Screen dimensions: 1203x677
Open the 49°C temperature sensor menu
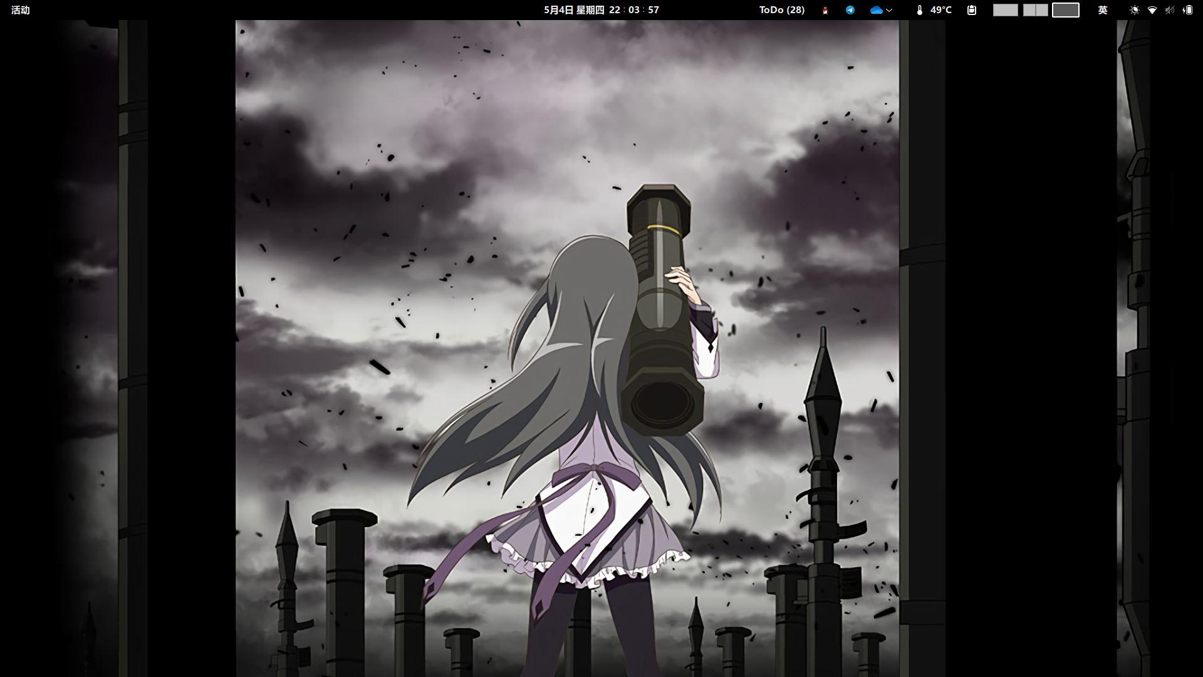(940, 10)
